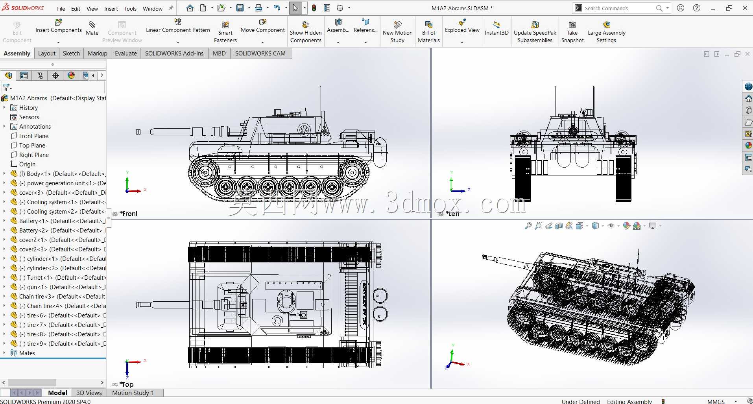The height and width of the screenshot is (404, 753).
Task: Click the Home icon in quick toolbar
Action: point(190,8)
